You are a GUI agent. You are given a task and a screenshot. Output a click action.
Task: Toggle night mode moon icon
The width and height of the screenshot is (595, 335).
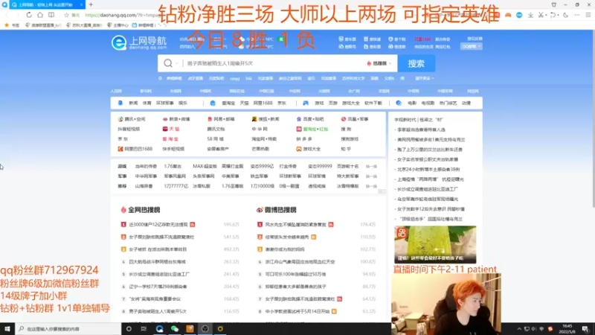(566, 15)
